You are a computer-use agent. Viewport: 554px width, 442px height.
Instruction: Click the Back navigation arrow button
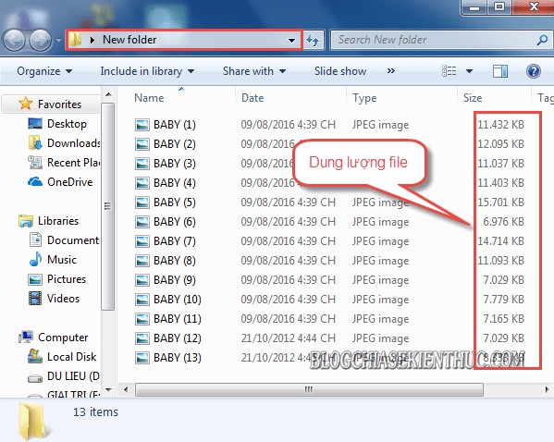(14, 41)
